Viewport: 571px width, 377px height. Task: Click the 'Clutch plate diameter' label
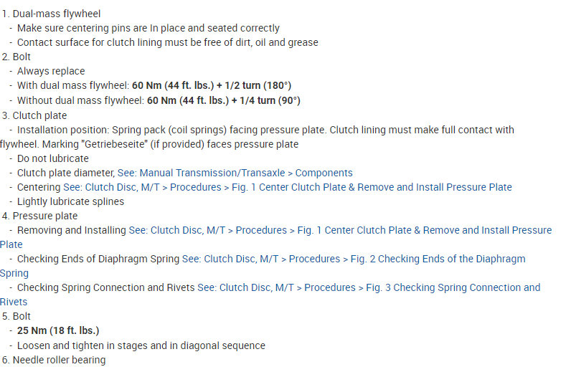point(65,173)
